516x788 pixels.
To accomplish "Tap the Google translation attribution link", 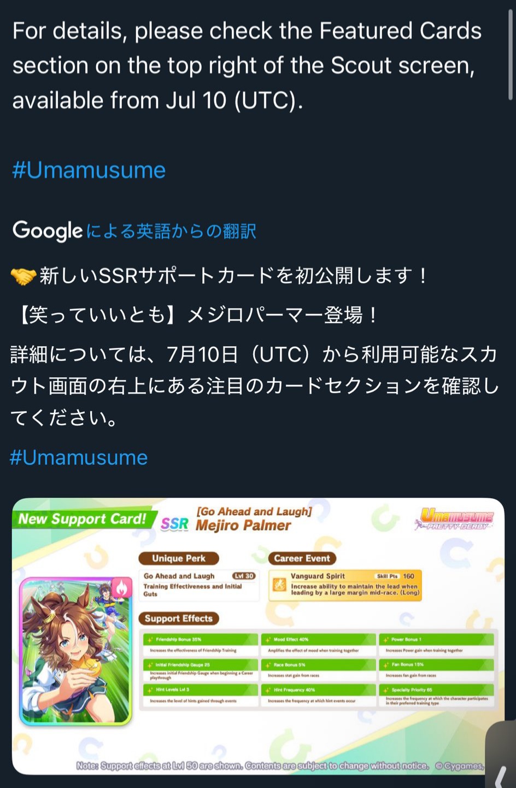I will (x=134, y=231).
